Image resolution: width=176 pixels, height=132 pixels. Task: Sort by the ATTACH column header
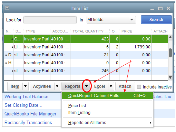(x=160, y=31)
